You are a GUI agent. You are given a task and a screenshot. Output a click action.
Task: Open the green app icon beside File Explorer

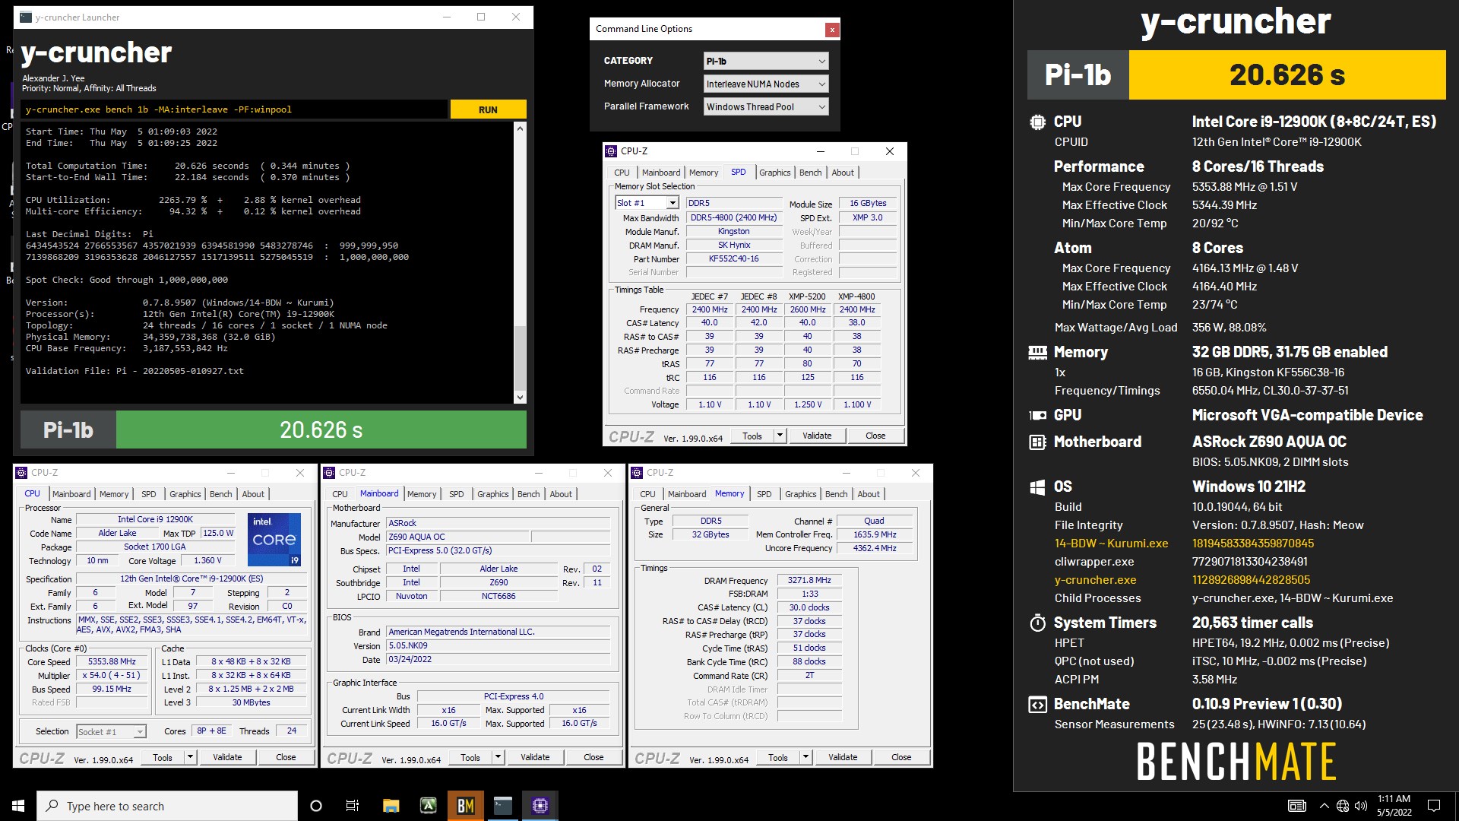coord(428,806)
